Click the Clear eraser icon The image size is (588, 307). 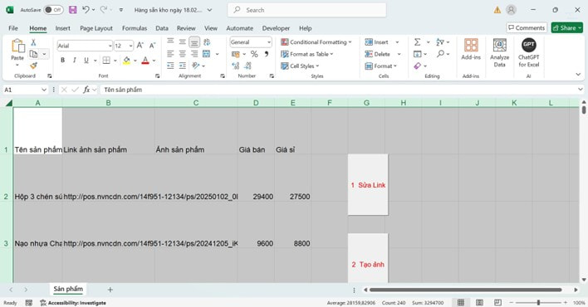[418, 66]
